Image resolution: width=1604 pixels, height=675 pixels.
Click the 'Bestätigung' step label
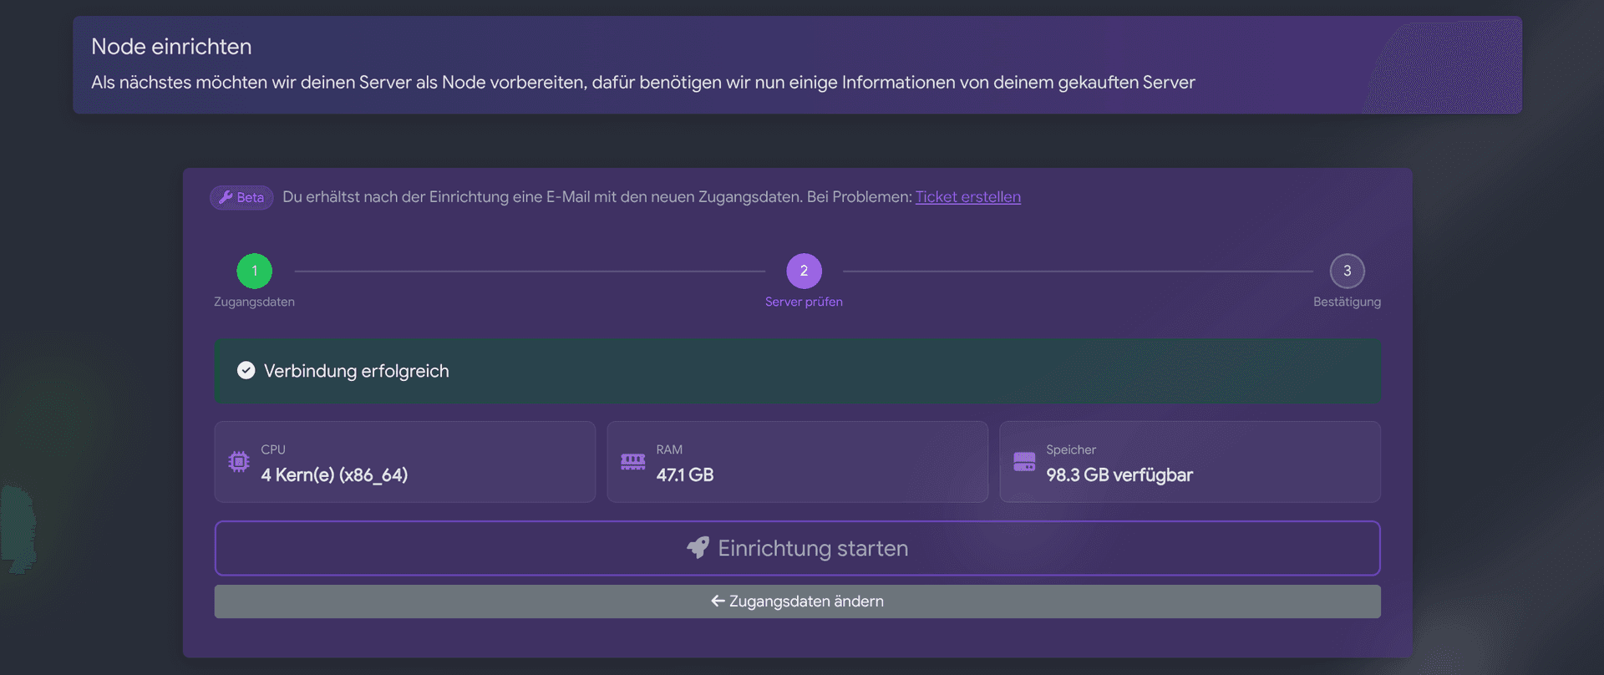1347,302
